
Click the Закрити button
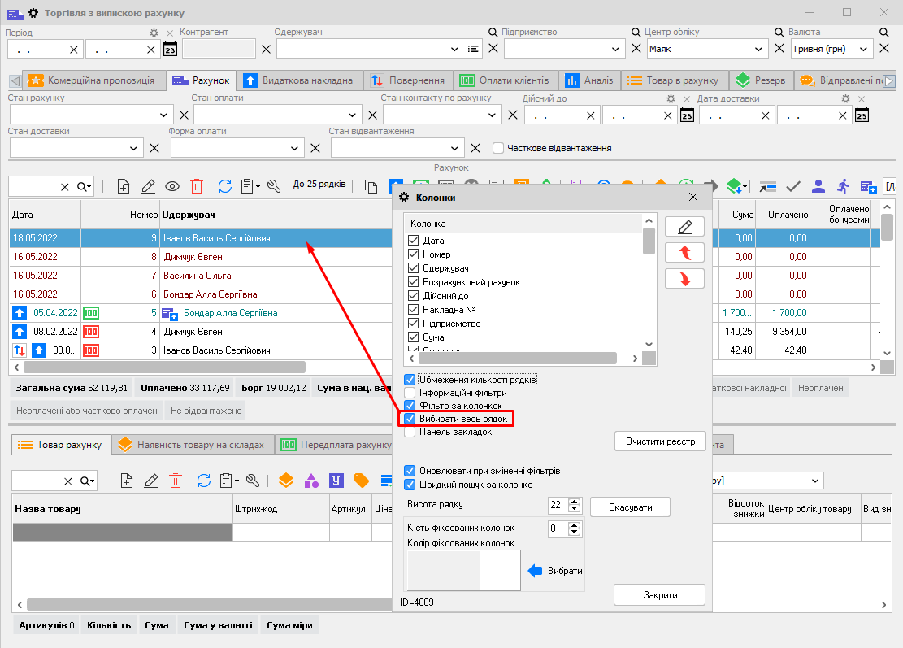(659, 595)
